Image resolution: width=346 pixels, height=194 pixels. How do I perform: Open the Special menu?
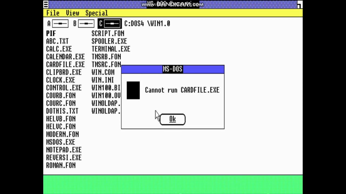click(97, 13)
